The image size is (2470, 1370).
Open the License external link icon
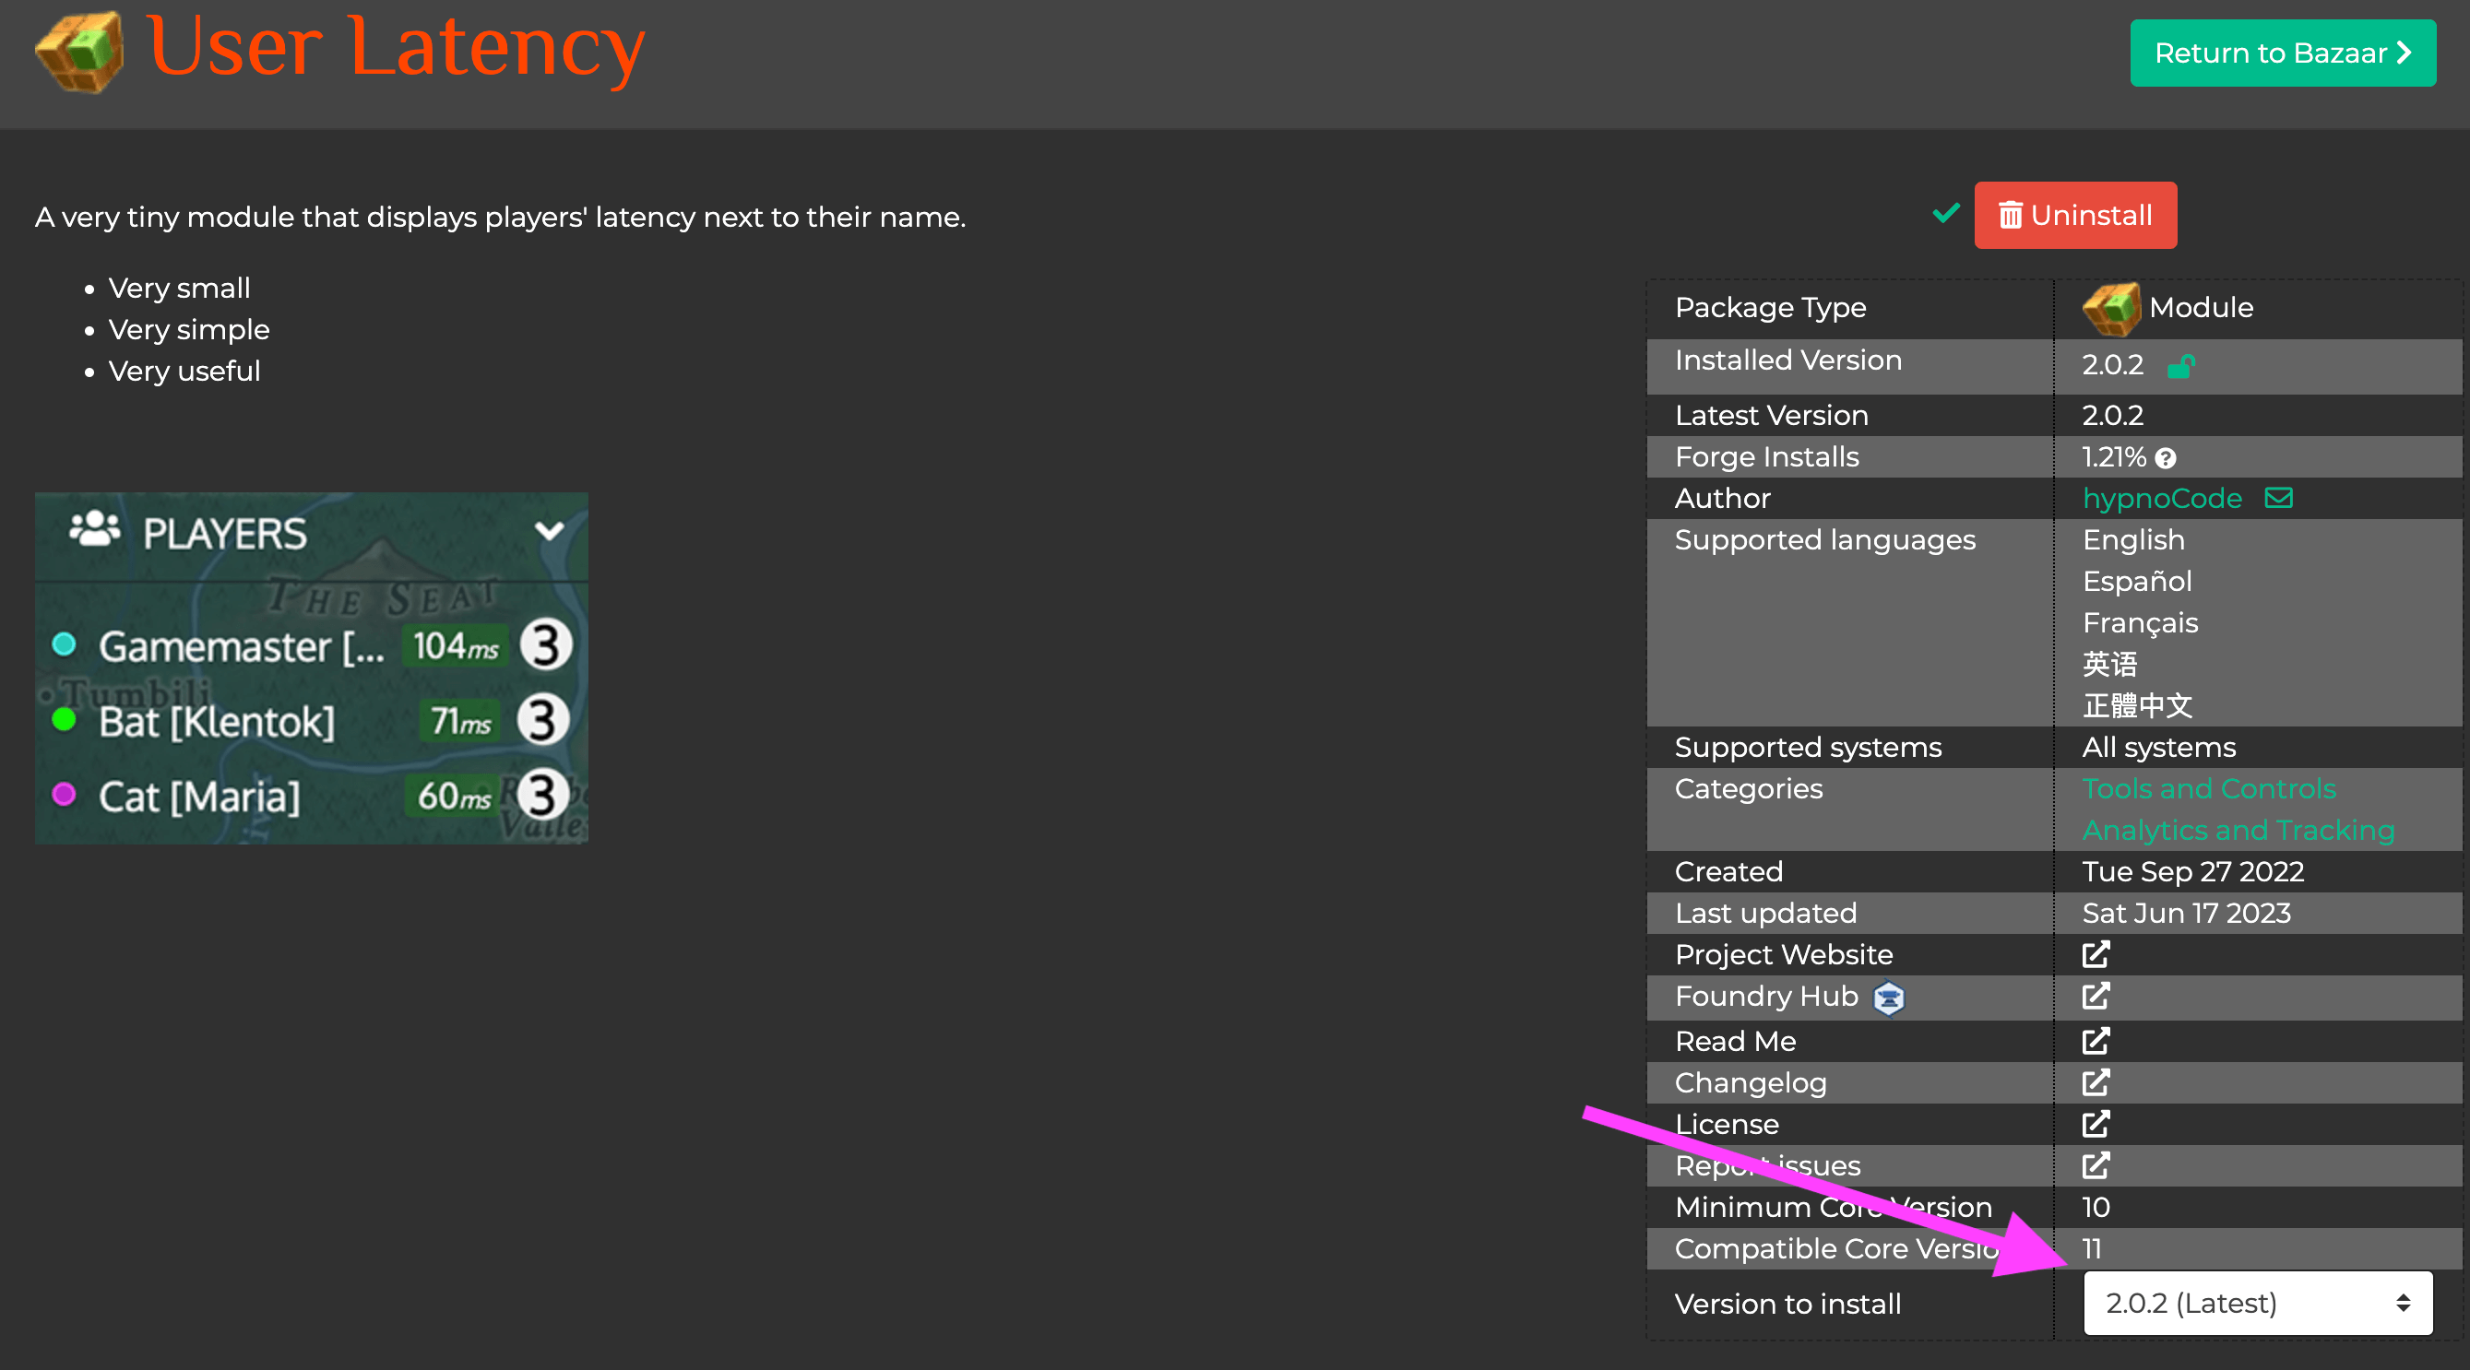pyautogui.click(x=2096, y=1125)
